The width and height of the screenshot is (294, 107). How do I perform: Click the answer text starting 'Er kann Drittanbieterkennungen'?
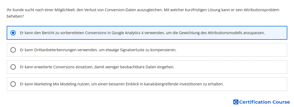tap(98, 50)
